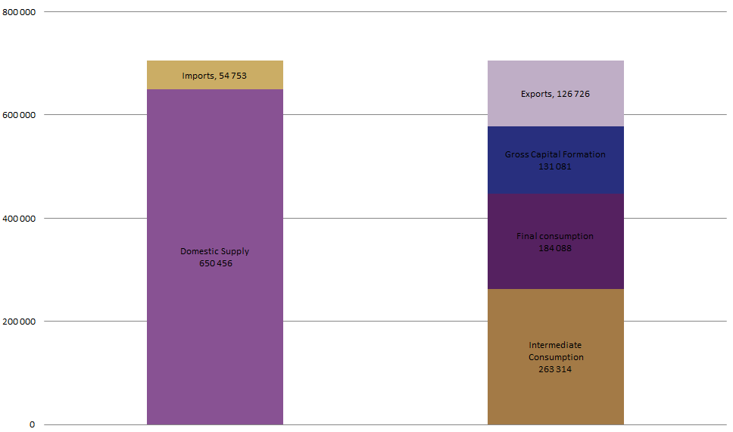Select the Gross Capital Formation segment
733x432 pixels.
point(556,160)
